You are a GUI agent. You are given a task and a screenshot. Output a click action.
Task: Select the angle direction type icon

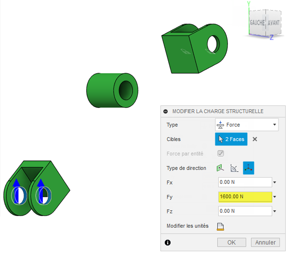pyautogui.click(x=234, y=168)
